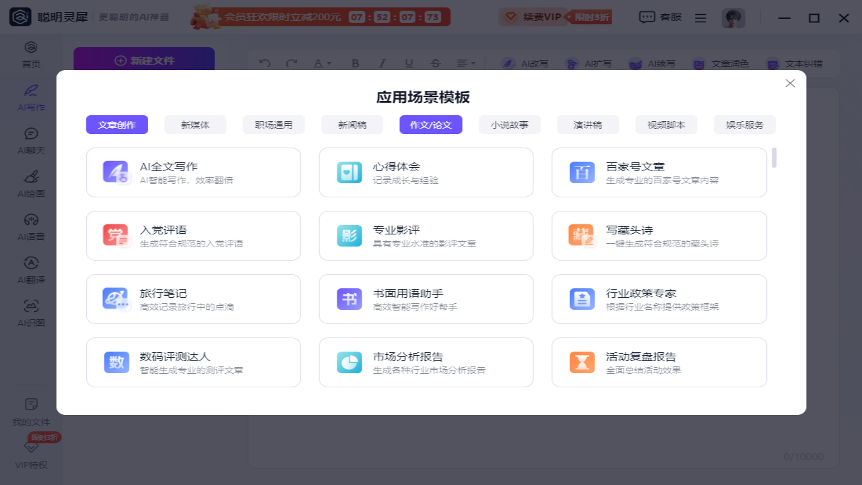Open the user avatar profile

click(733, 18)
